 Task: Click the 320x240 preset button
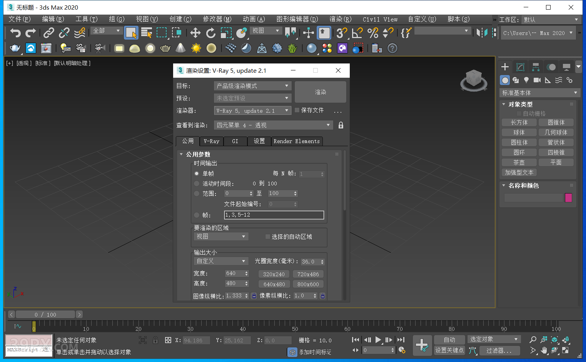coord(274,274)
